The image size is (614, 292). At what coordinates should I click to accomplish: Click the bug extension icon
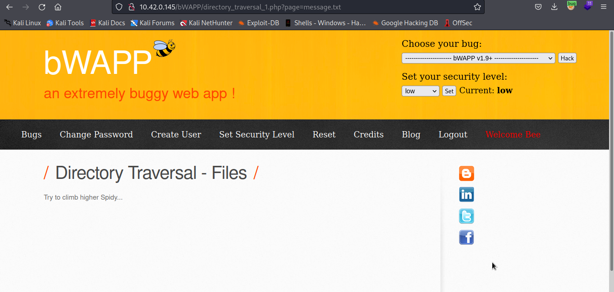571,6
